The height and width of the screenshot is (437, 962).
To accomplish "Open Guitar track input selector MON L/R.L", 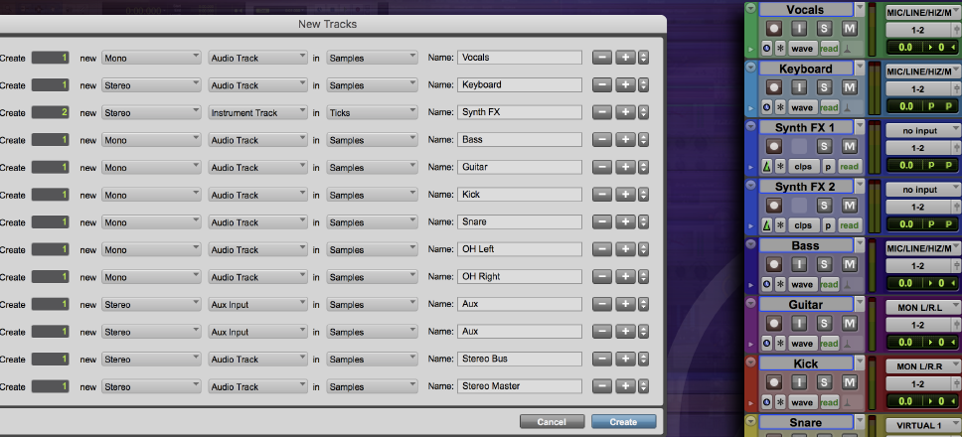I will 923,307.
